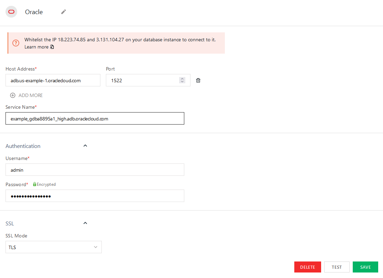This screenshot has width=383, height=278.
Task: Click the question mark icon in the warning banner
Action: coord(15,43)
